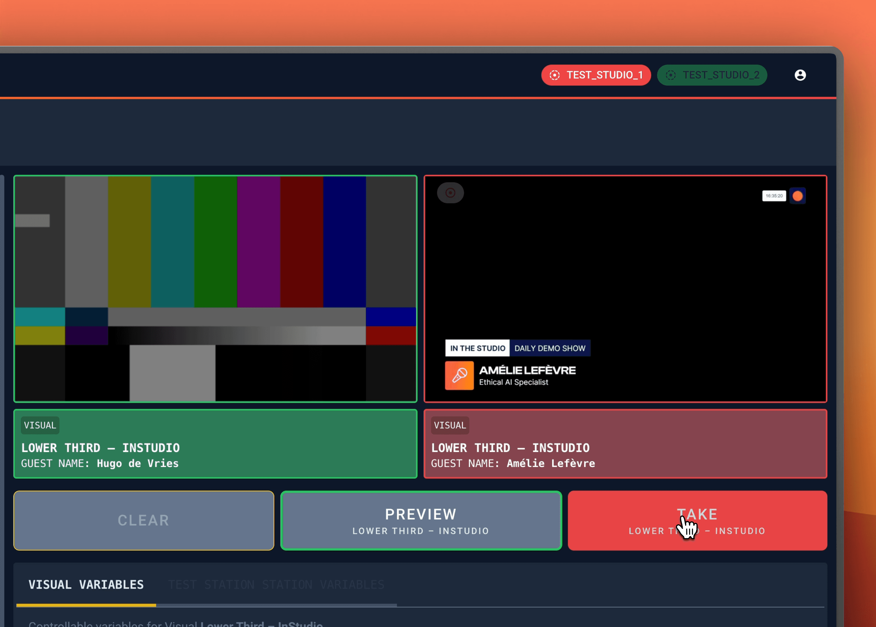The width and height of the screenshot is (876, 627).
Task: Click the orange microphone icon
Action: (459, 375)
